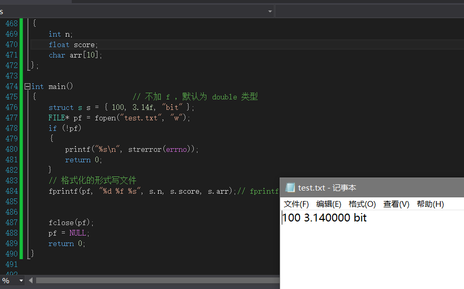
Task: Click 'pf = NULL;' on line 488
Action: [x=69, y=233]
